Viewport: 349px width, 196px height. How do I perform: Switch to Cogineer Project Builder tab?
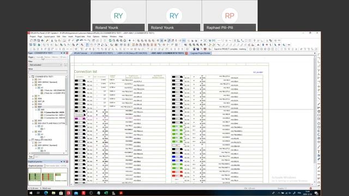point(200,53)
